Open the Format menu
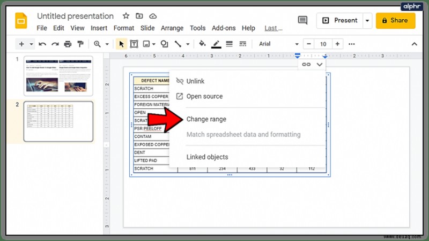Image resolution: width=429 pixels, height=241 pixels. tap(124, 28)
